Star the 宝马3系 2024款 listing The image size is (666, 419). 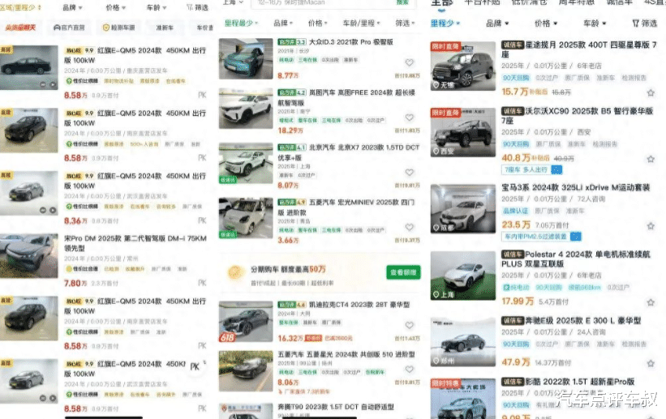click(651, 226)
